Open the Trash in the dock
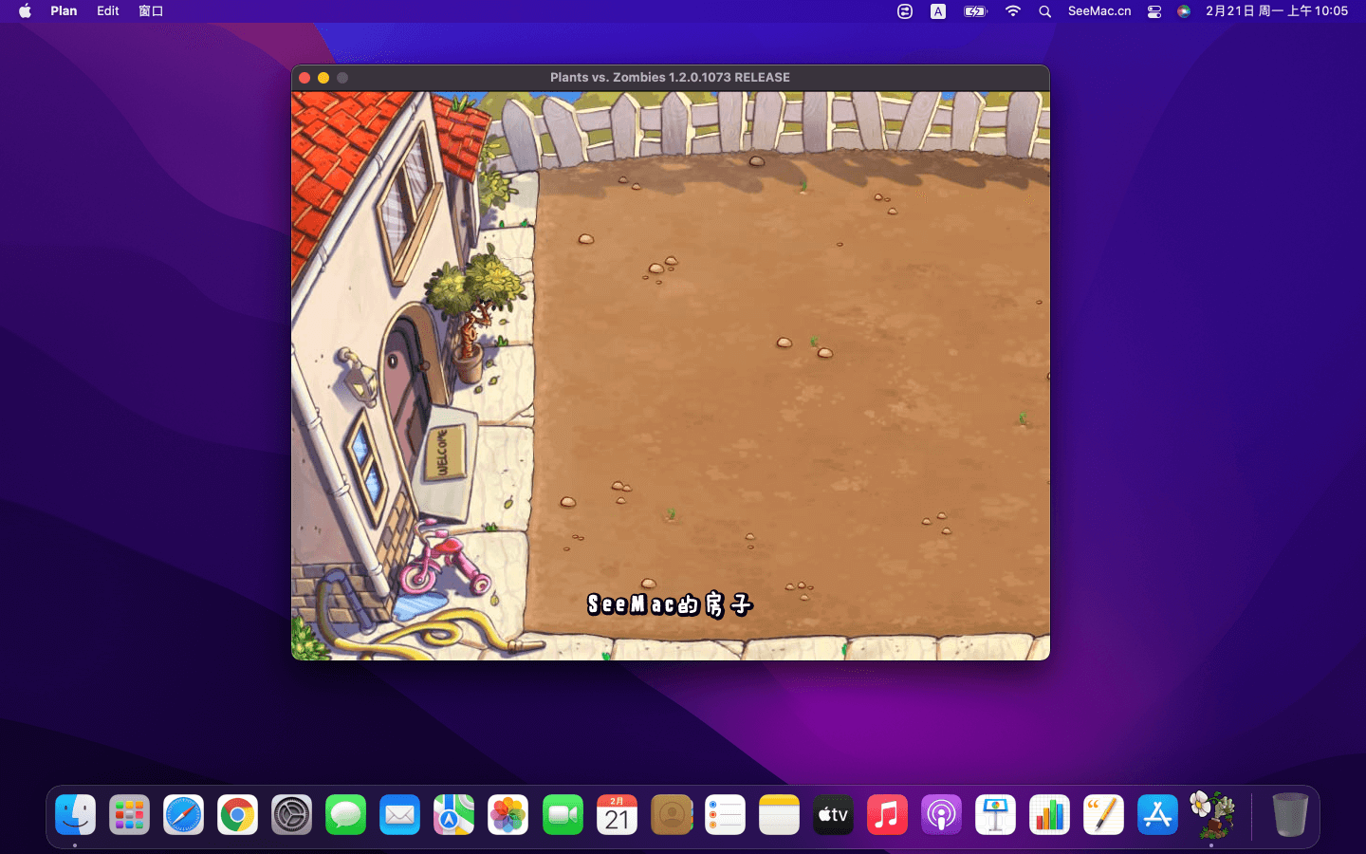This screenshot has height=854, width=1366. click(1289, 815)
